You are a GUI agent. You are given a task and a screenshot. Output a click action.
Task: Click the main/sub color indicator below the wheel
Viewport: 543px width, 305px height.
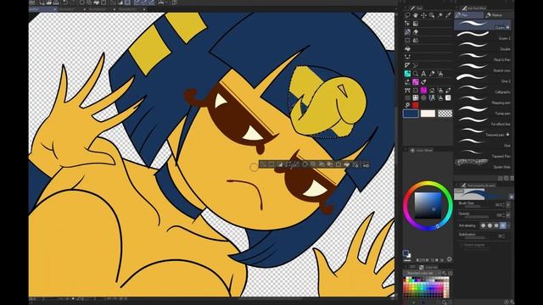406,254
